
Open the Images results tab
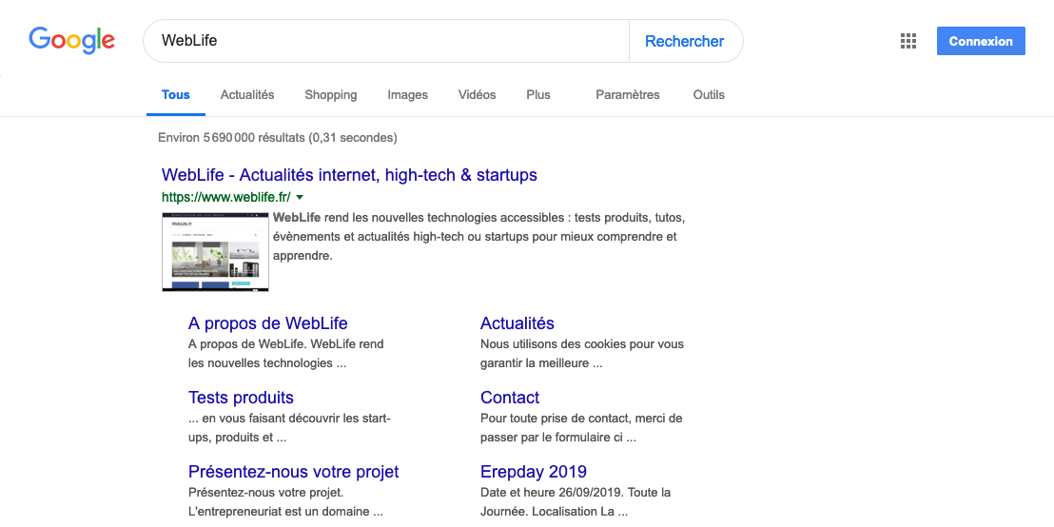407,95
